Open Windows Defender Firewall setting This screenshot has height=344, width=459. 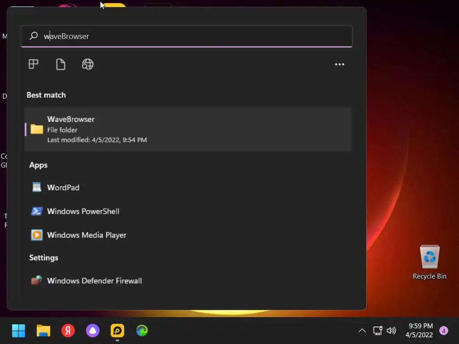[188, 280]
